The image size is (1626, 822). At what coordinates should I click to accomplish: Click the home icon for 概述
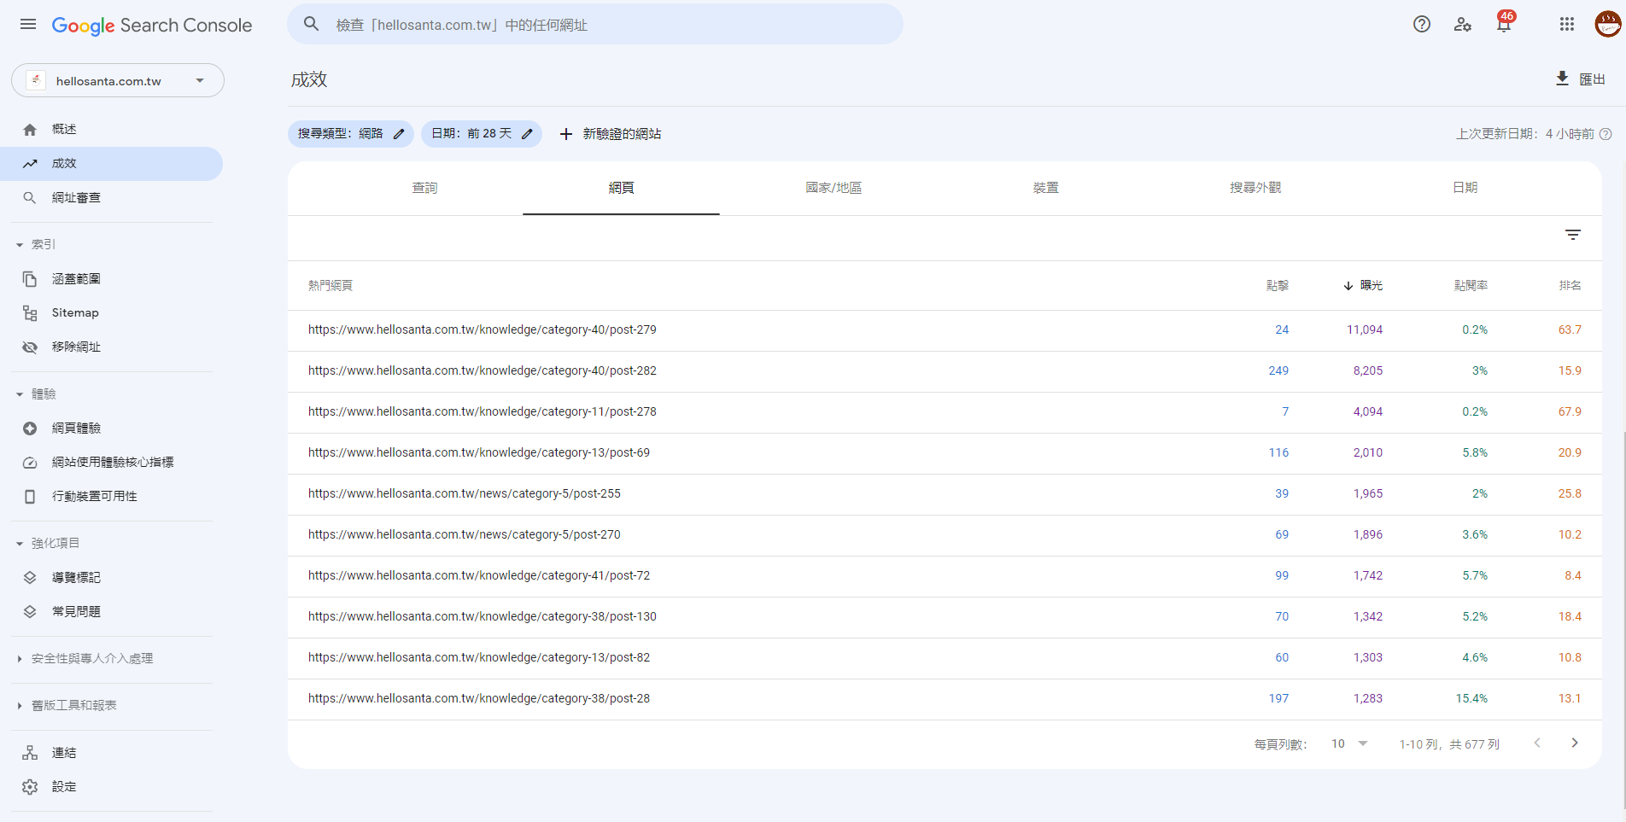coord(30,129)
